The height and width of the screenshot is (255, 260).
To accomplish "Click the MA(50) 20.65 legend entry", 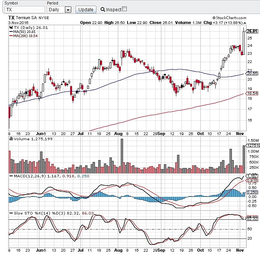I will 23,31.
